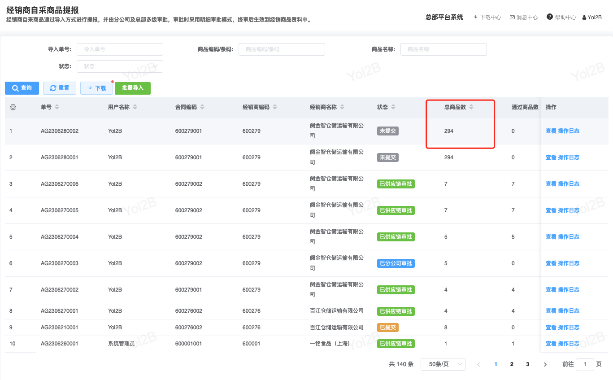The image size is (613, 380).
Task: Click the 商品编码/条码 input field
Action: (282, 49)
